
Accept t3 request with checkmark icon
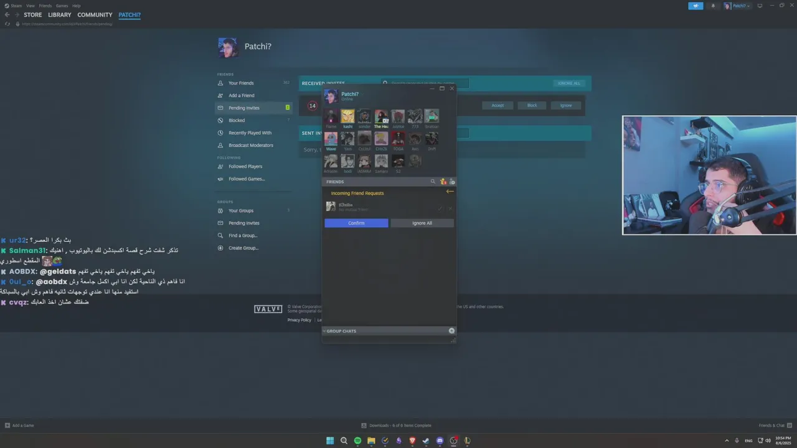(x=440, y=208)
